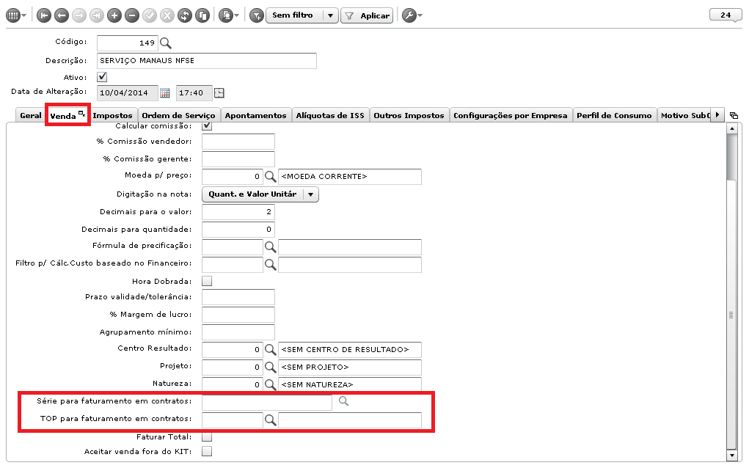
Task: Click the add custom filter funnel icon
Action: [257, 15]
